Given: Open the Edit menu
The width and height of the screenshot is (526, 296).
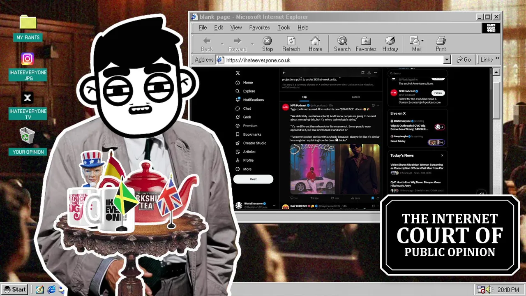Looking at the screenshot, I should pyautogui.click(x=218, y=28).
